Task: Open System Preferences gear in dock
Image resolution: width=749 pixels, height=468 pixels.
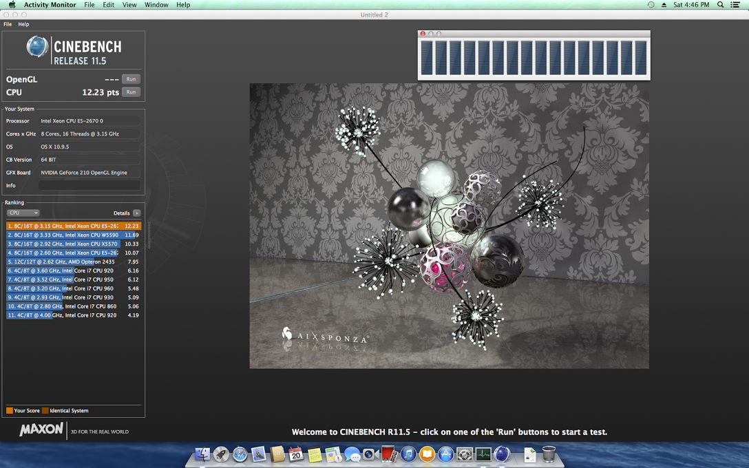Action: pyautogui.click(x=464, y=454)
